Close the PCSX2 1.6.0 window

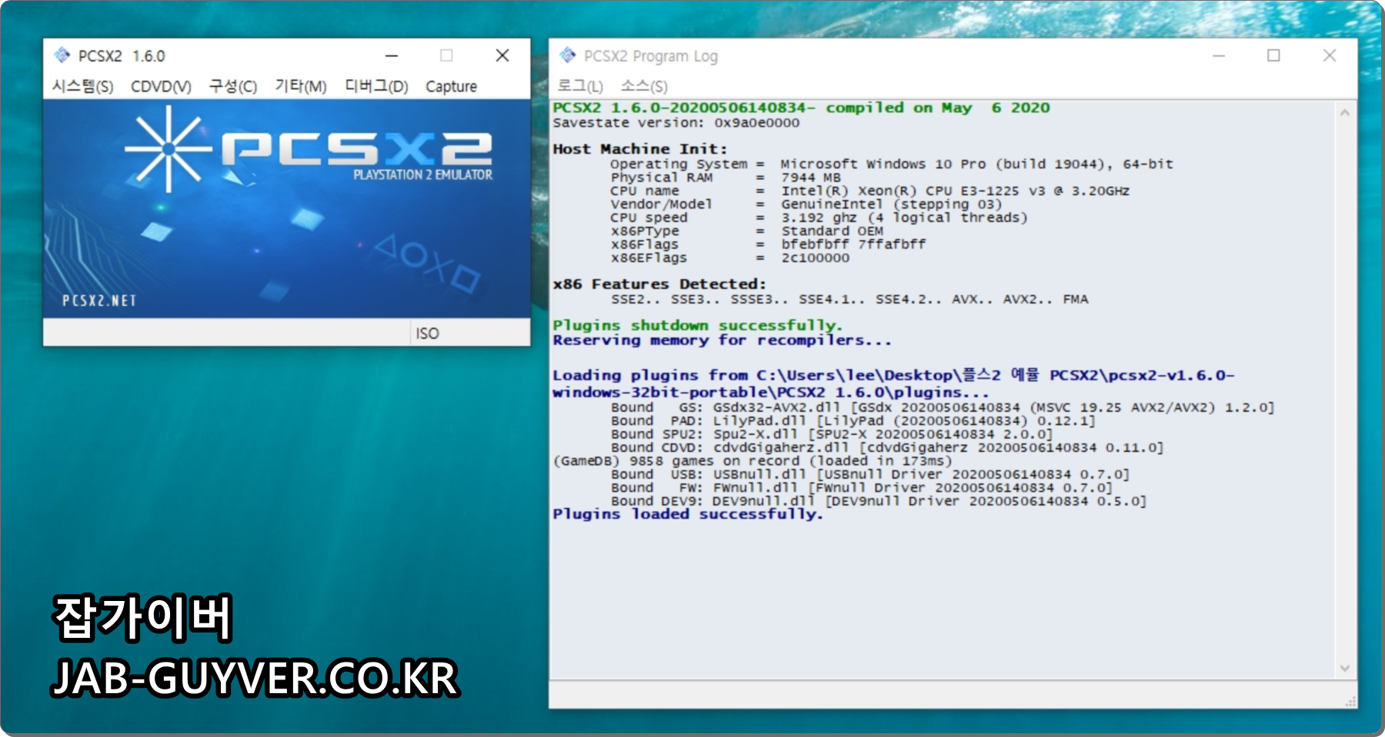502,55
